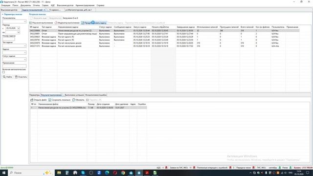Click the Пользователь column header

[x=278, y=27]
